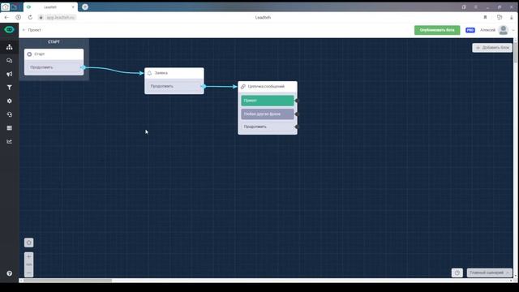This screenshot has height=292, width=519.
Task: Click the PRO badge
Action: click(x=470, y=30)
